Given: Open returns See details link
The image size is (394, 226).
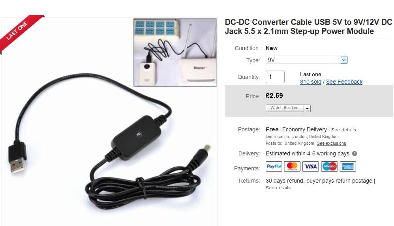Looking at the screenshot, I should [278, 188].
